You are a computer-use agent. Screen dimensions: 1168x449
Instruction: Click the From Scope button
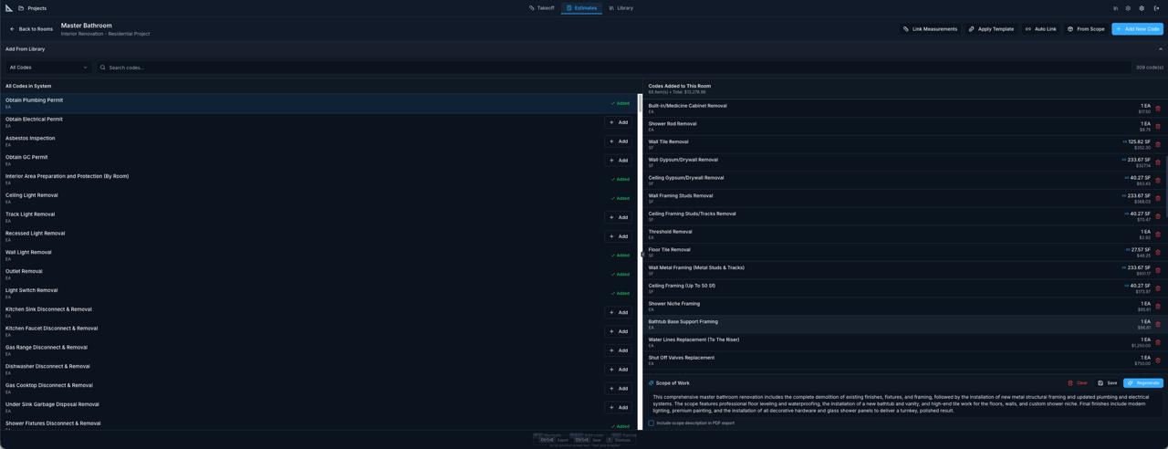tap(1086, 29)
